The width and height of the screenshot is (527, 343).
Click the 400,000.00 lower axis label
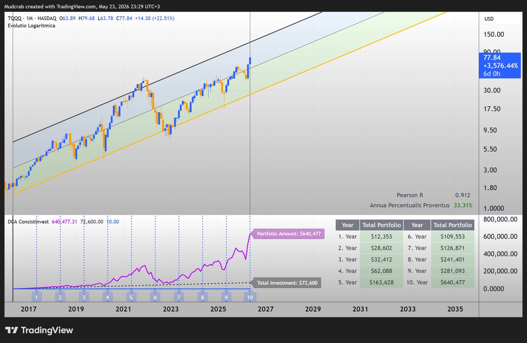point(499,254)
